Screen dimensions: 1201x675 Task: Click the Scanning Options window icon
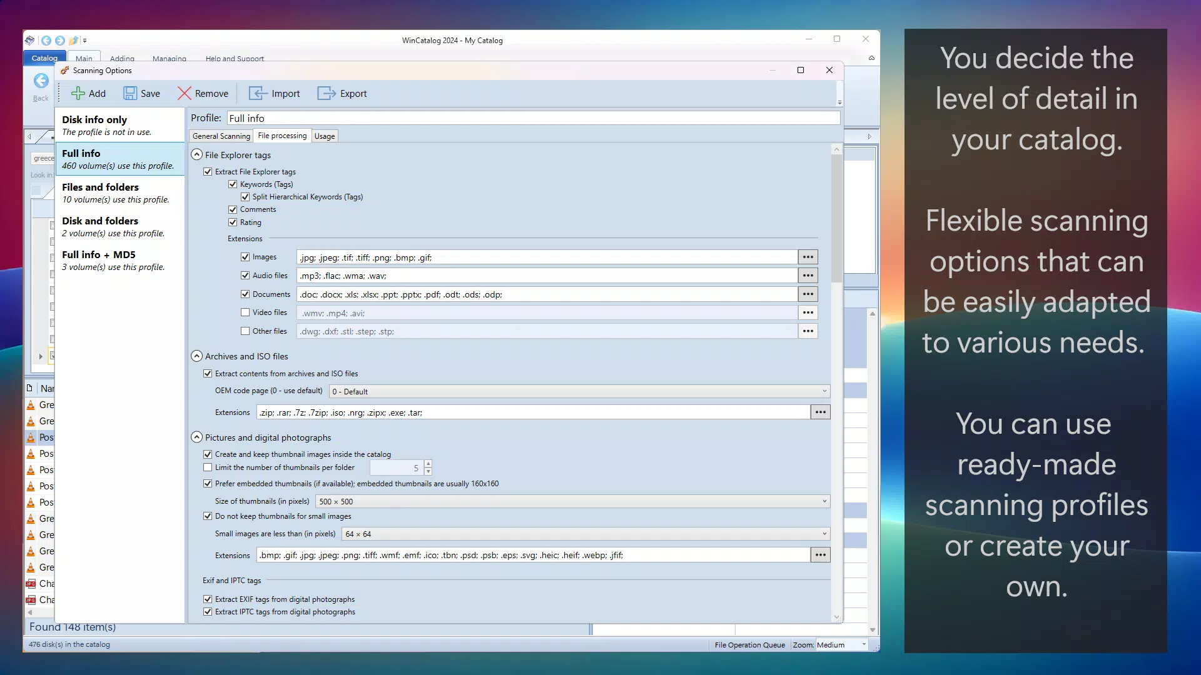65,71
